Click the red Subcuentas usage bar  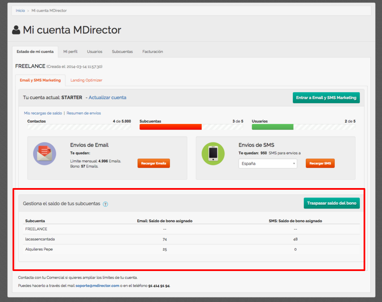171,127
